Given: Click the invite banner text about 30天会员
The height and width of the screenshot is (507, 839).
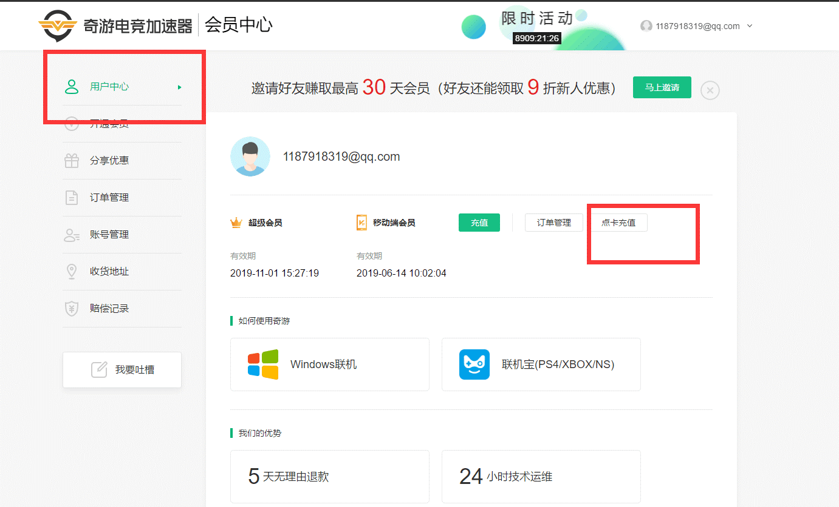Looking at the screenshot, I should point(434,88).
